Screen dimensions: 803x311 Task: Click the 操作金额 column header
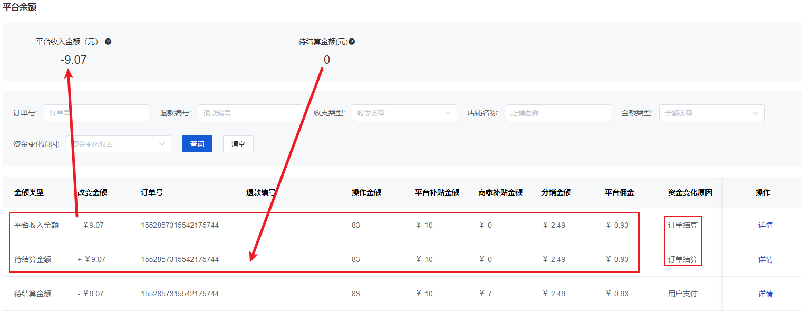(x=366, y=192)
